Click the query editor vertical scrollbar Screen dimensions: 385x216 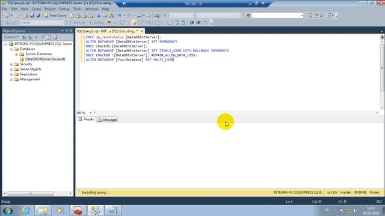point(382,74)
